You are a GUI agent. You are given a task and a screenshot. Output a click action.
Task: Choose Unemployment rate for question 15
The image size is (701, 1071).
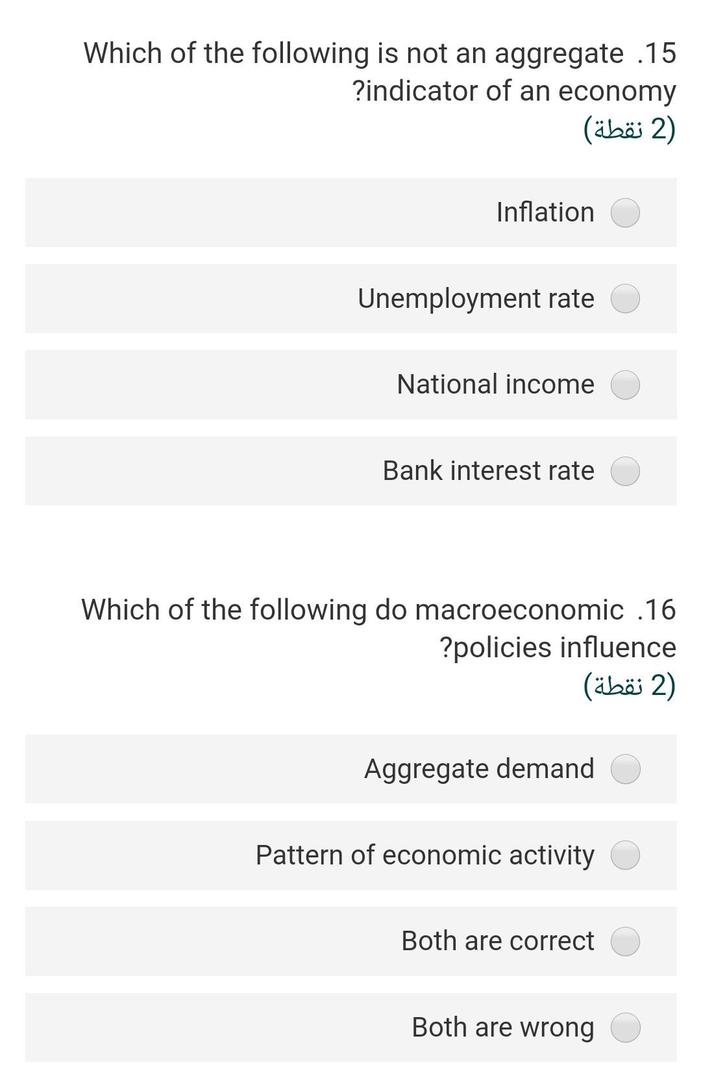[625, 299]
